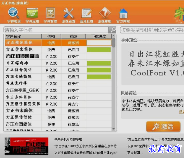
Task: Focus the 按照类型*风格*用途 filter search box
Action: pyautogui.click(x=152, y=30)
